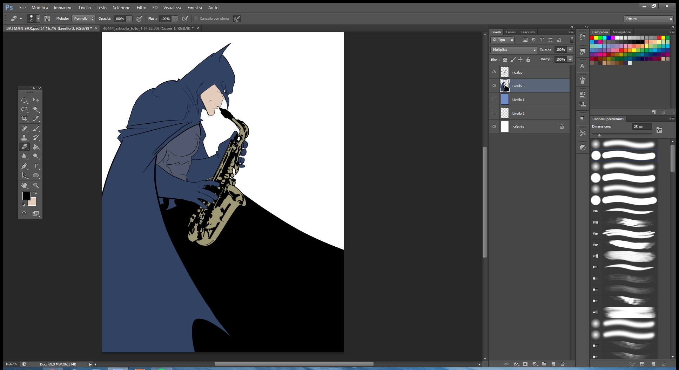Enable the Cancella con storia checkbox
679x370 pixels.
pos(196,19)
